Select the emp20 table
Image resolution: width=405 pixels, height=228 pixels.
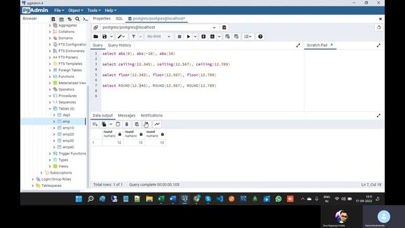(x=68, y=134)
